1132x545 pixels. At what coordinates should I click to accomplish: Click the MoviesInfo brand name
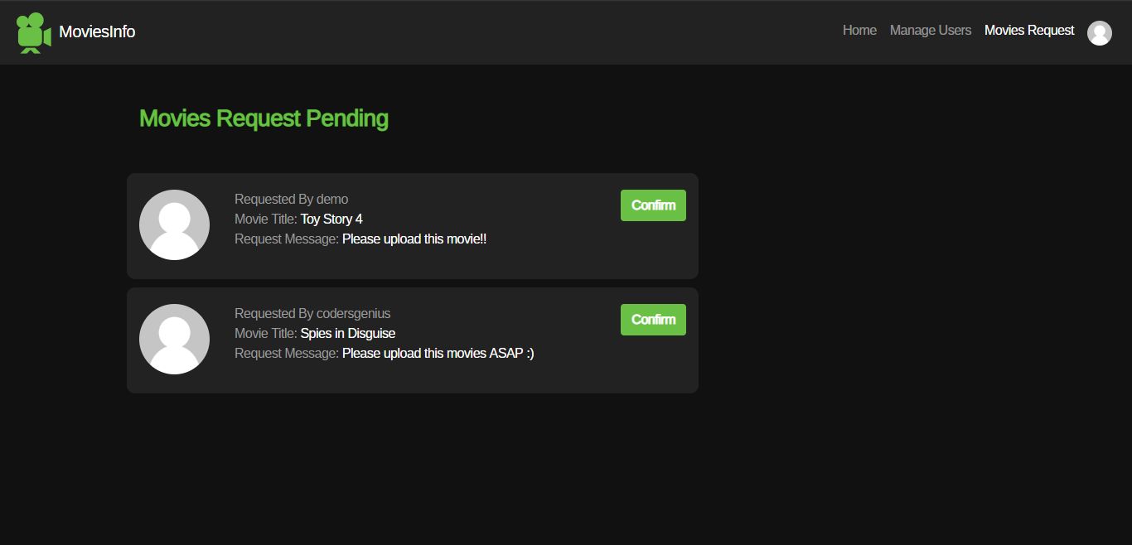coord(97,31)
